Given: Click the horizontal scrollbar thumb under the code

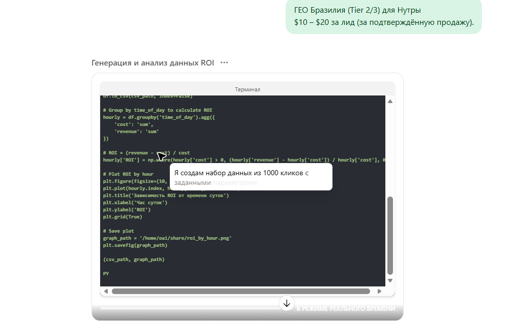Looking at the screenshot, I should [240, 292].
